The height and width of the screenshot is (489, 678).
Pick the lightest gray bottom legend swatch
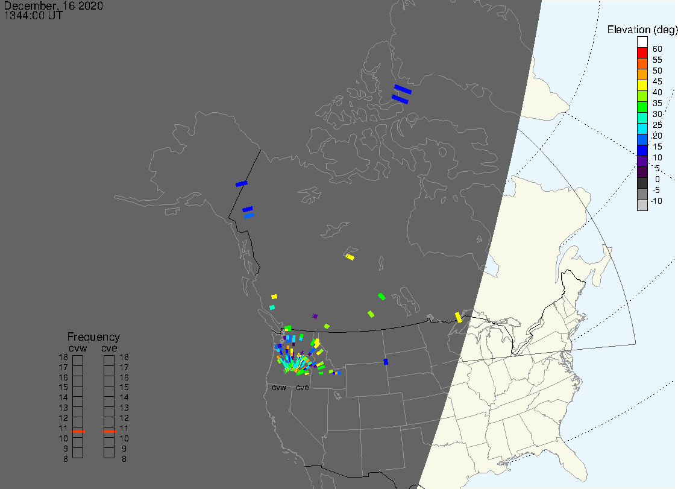(x=642, y=204)
